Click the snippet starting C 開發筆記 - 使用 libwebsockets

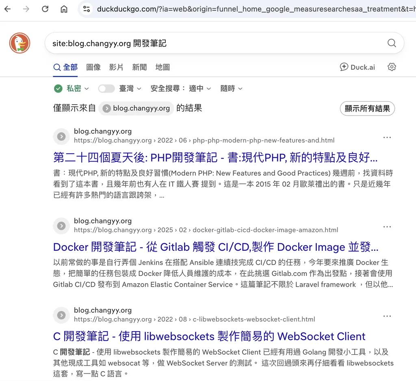[x=223, y=363]
